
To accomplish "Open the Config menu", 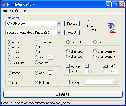I will (x=15, y=11).
